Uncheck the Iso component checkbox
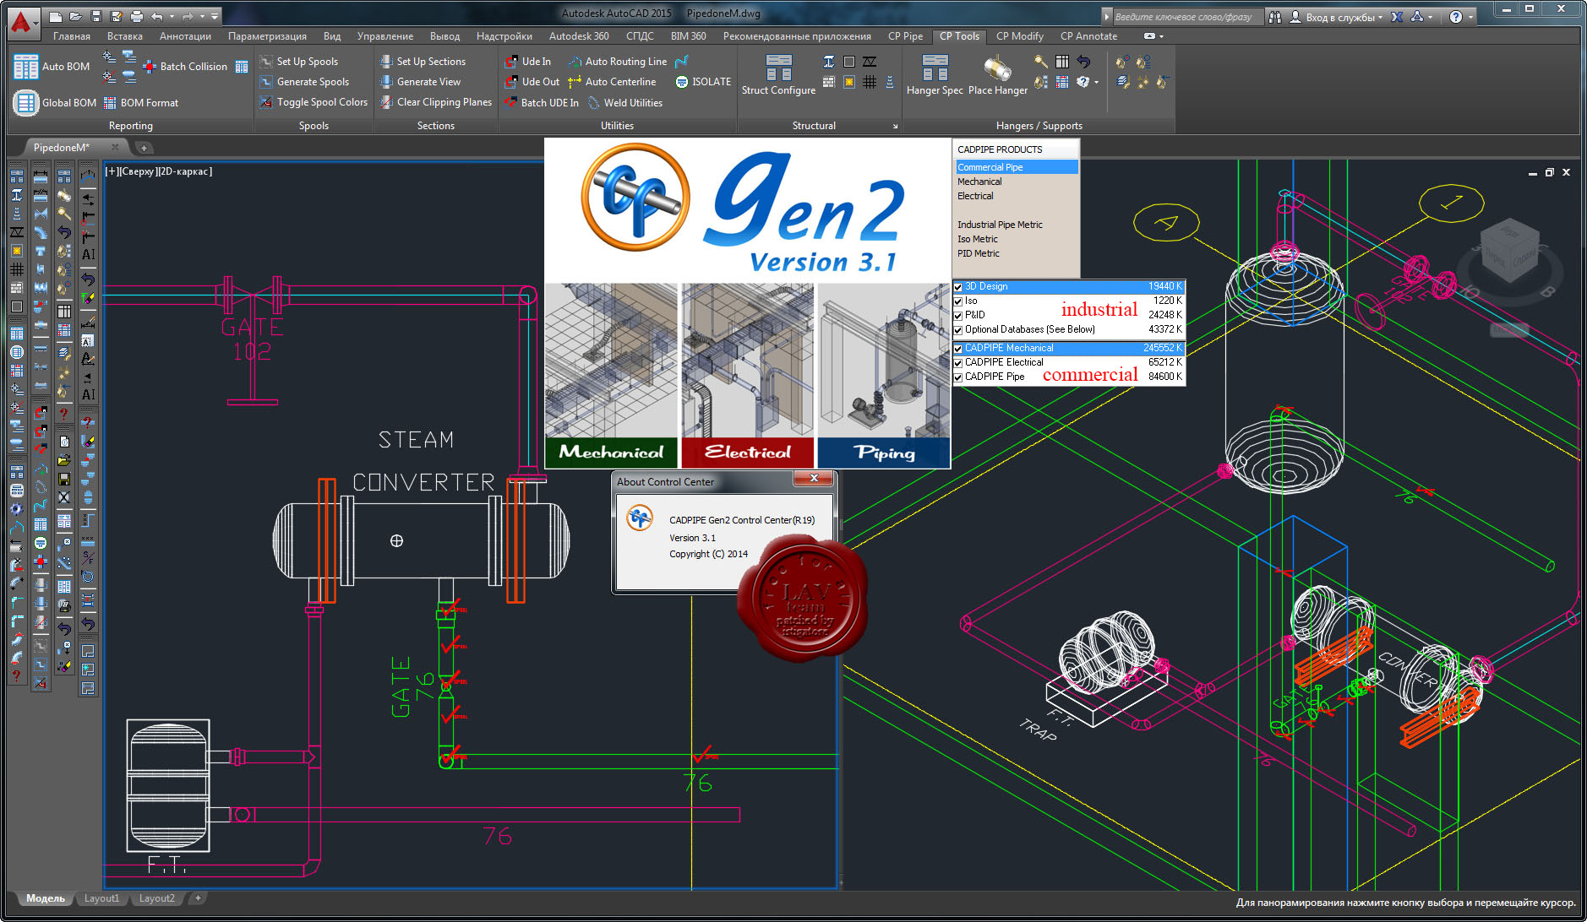The image size is (1587, 922). tap(958, 301)
